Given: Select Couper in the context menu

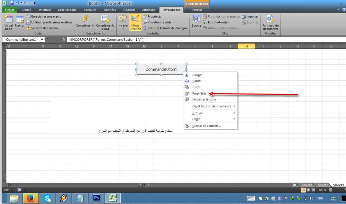Looking at the screenshot, I should 210,75.
